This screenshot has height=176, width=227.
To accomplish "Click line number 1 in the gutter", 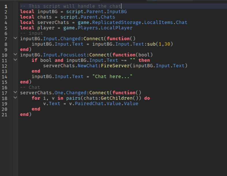I will [6, 7].
